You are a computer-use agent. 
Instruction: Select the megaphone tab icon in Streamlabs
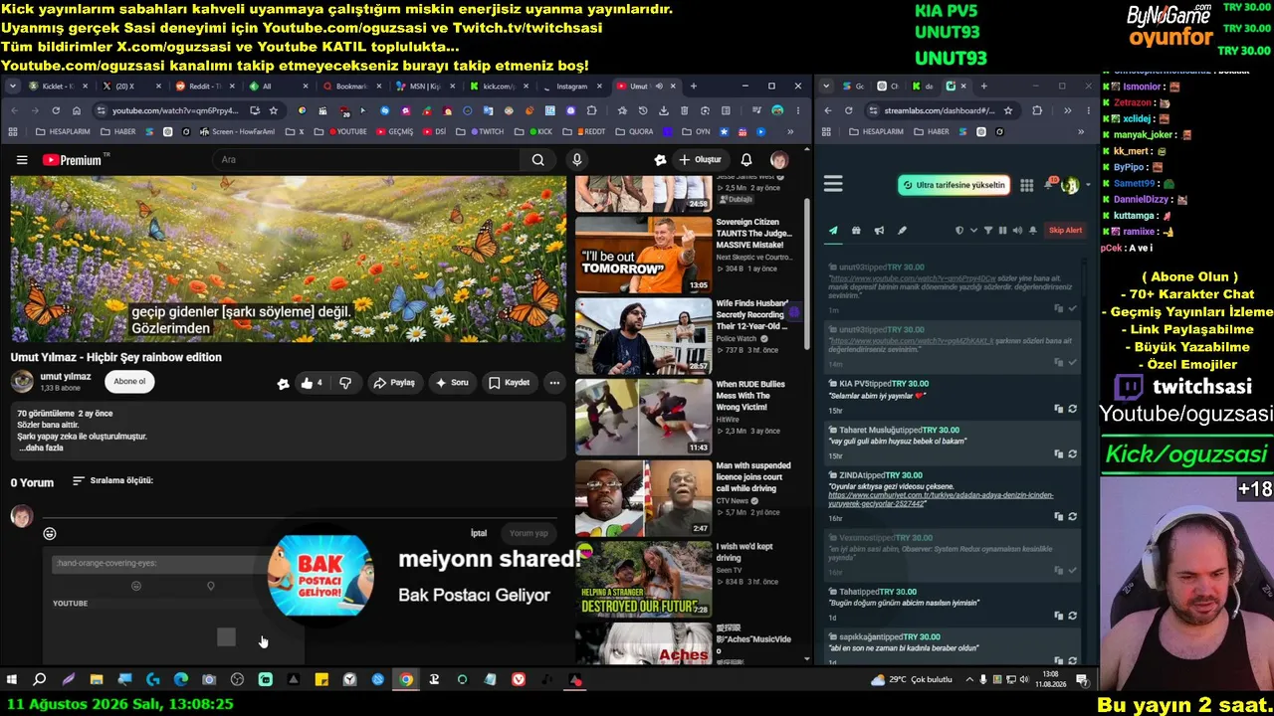point(879,231)
